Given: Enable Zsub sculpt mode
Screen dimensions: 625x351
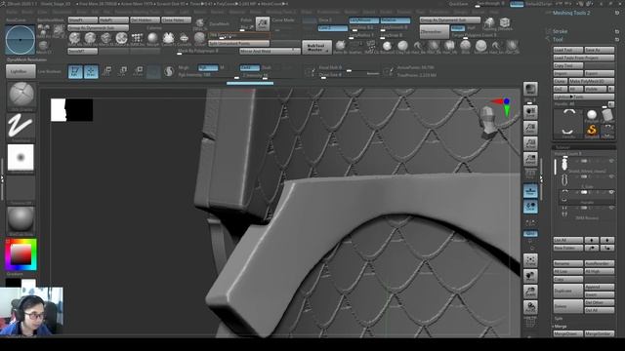Looking at the screenshot, I should point(267,67).
